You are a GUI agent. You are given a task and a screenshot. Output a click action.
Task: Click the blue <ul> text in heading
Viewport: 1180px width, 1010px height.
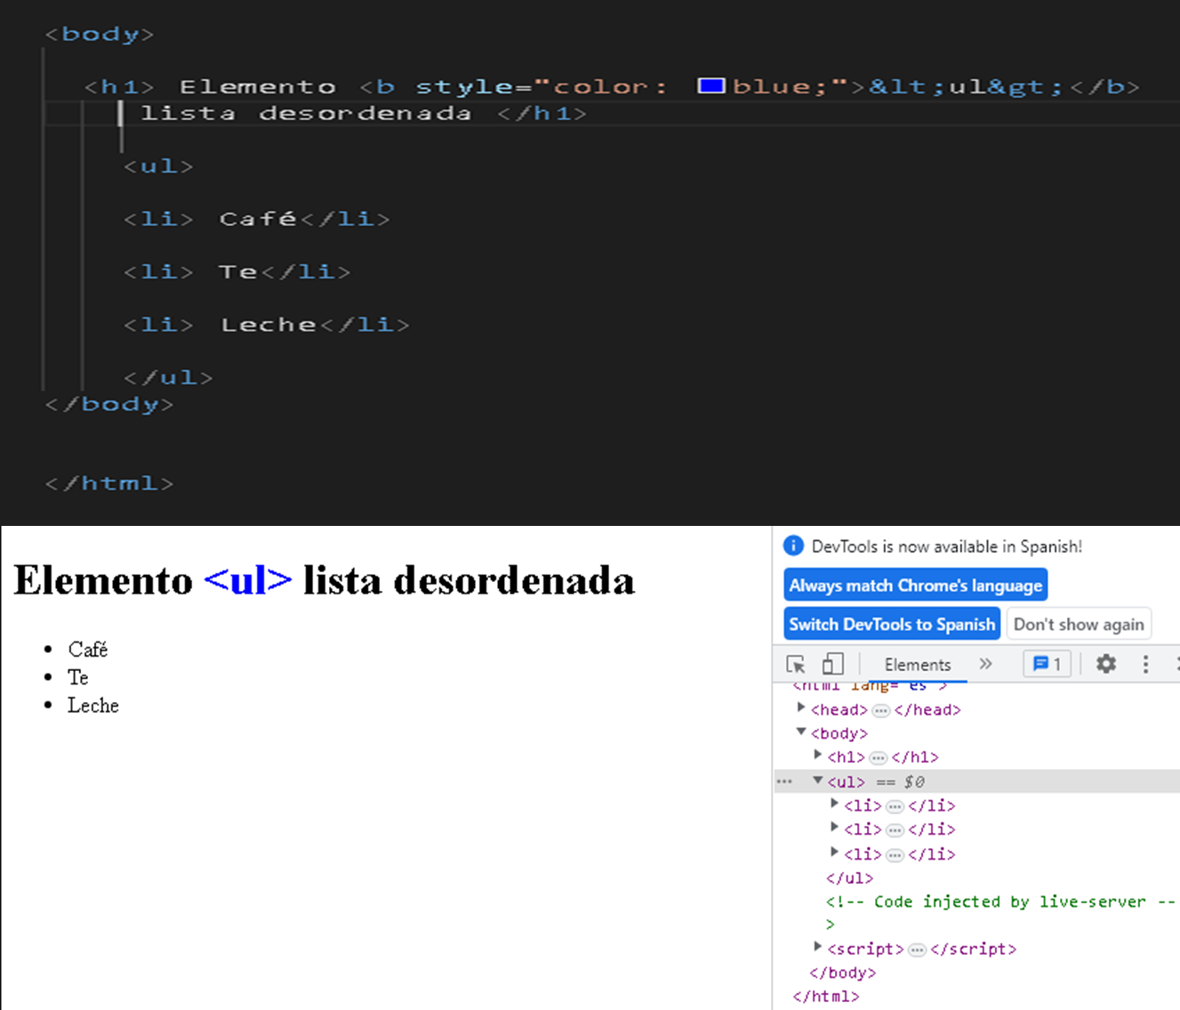(x=248, y=580)
